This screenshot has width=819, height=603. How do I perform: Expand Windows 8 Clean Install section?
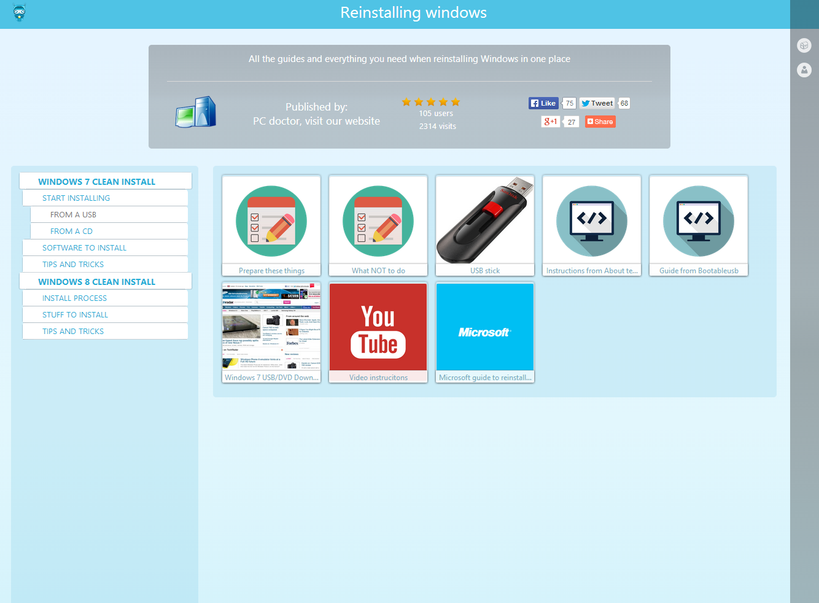point(96,282)
